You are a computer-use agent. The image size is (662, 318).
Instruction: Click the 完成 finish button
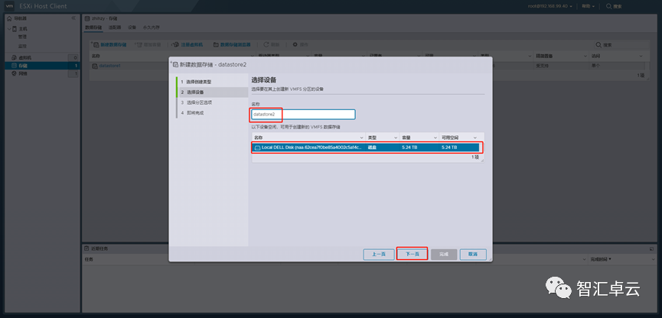coord(444,255)
